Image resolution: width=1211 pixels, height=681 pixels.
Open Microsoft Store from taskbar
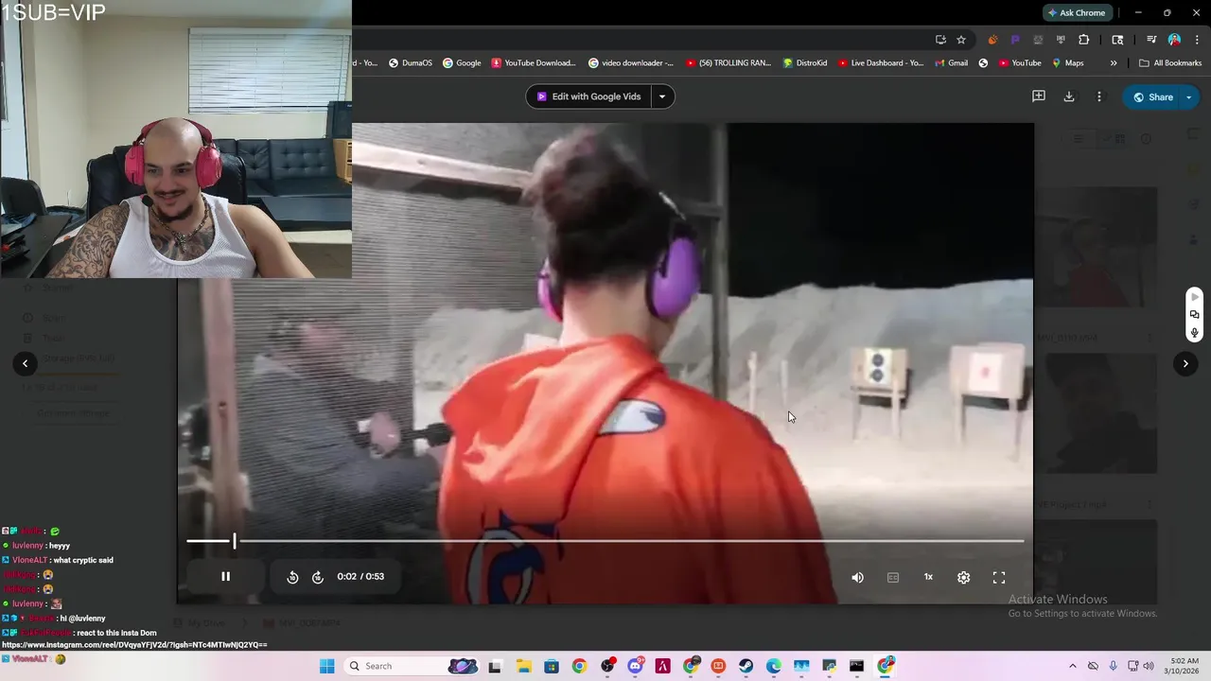(x=552, y=666)
